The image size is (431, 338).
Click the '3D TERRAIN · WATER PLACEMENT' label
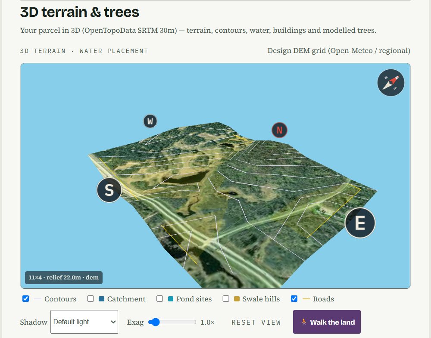84,51
